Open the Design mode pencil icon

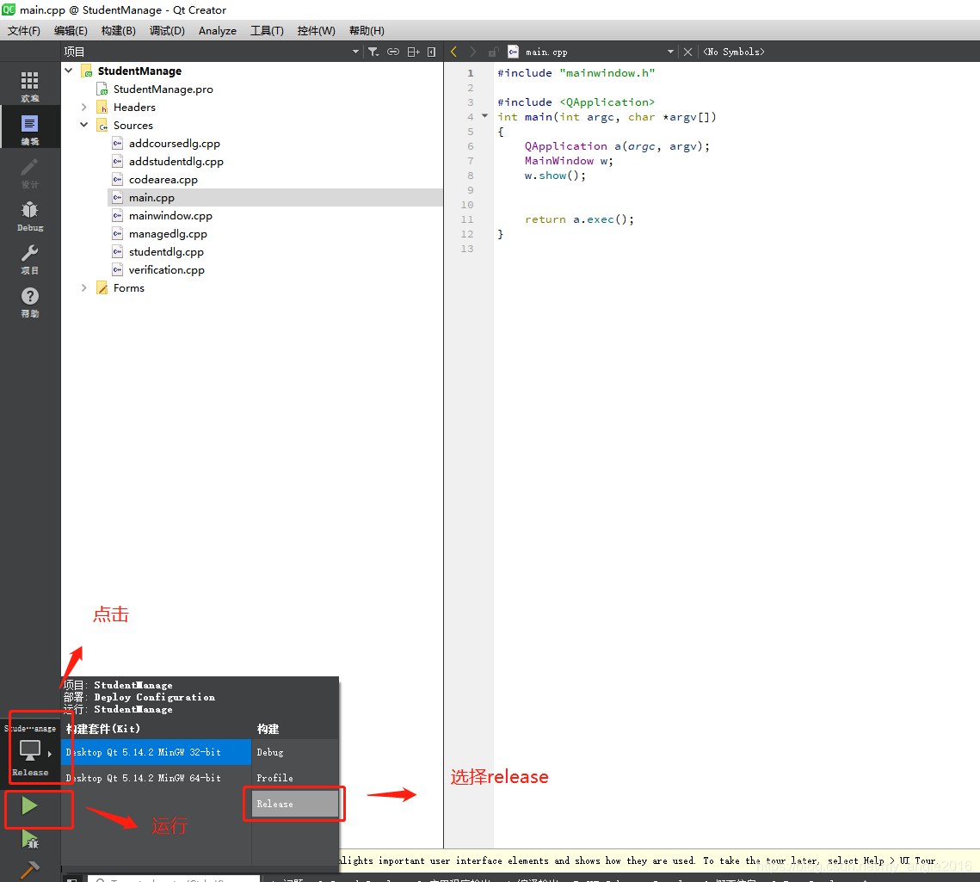click(30, 172)
